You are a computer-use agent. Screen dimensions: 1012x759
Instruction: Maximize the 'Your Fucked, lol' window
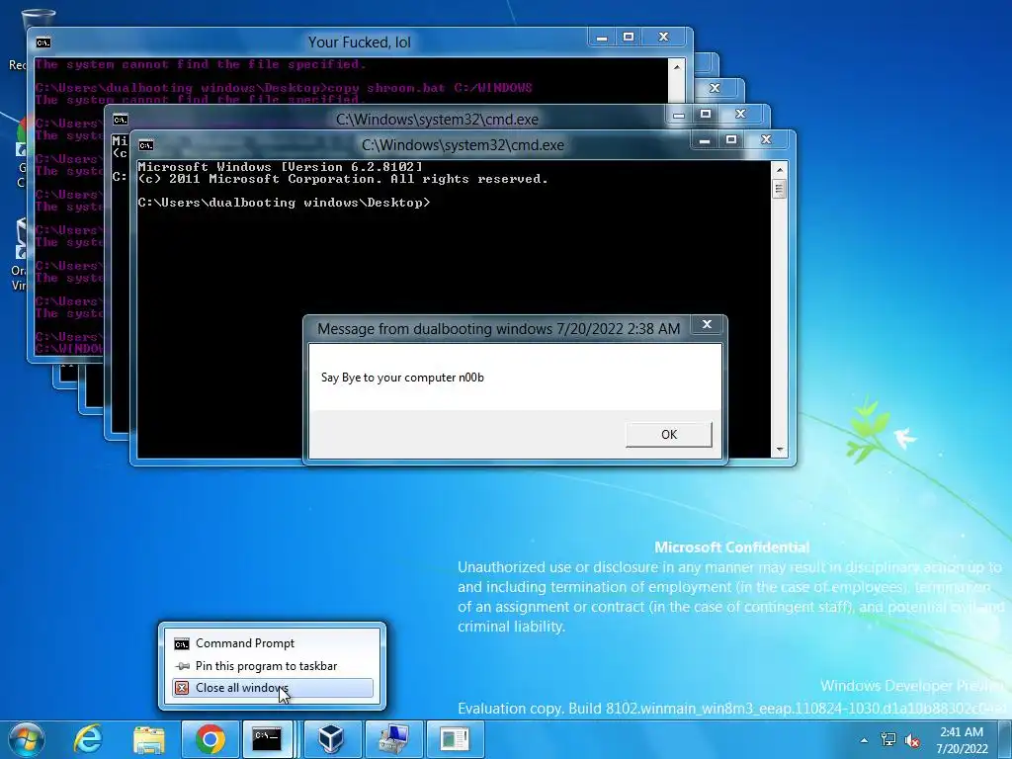tap(629, 38)
